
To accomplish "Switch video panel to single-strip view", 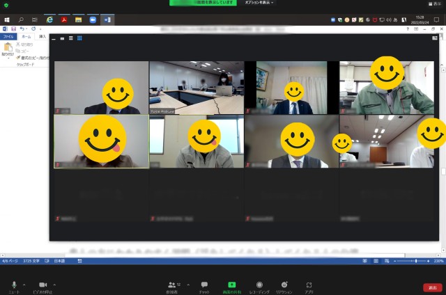I will click(62, 38).
